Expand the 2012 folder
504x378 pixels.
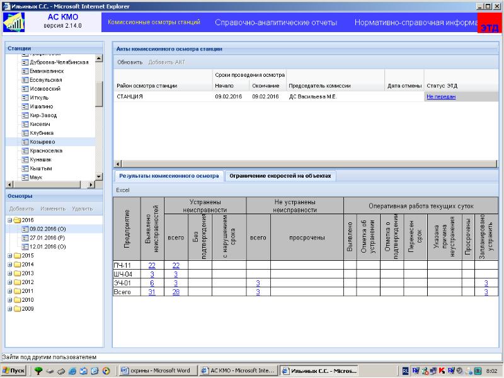tap(9, 282)
